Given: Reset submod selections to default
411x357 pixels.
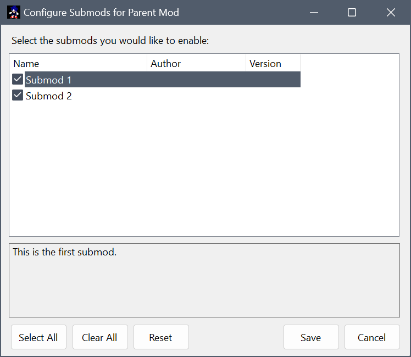Looking at the screenshot, I should coord(161,337).
